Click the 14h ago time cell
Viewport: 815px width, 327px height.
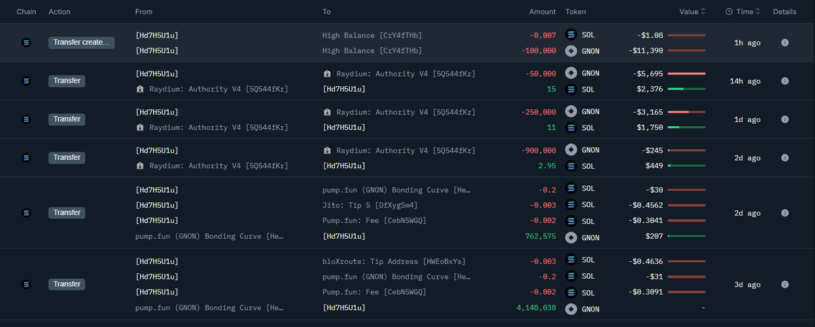click(x=745, y=81)
